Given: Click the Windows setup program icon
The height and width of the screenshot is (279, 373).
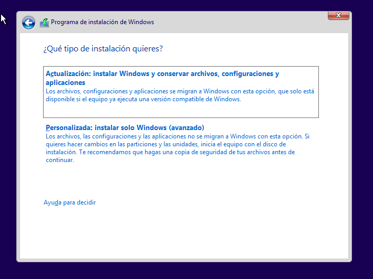Looking at the screenshot, I should tap(44, 23).
